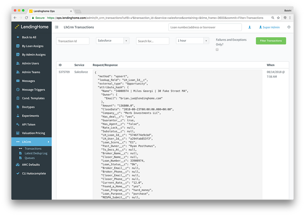Collapse the LhCrm submenu arrow

[49, 142]
